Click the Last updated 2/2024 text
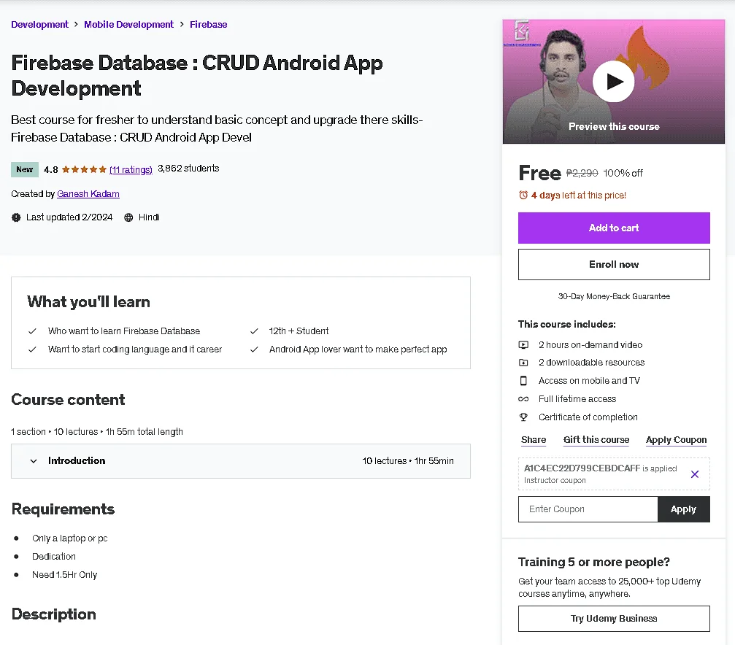735x645 pixels. tap(69, 217)
